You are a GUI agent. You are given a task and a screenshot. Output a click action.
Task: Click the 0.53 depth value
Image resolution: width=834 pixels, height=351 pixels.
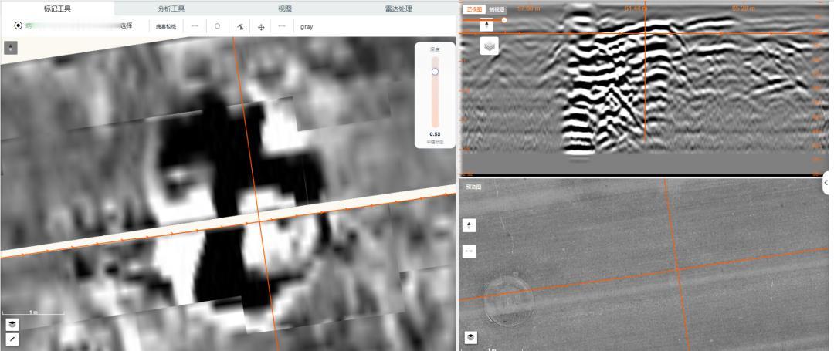[435, 135]
